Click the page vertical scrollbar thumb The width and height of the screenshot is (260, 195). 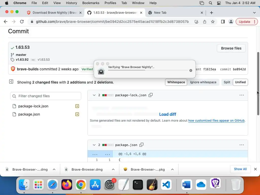(258, 84)
